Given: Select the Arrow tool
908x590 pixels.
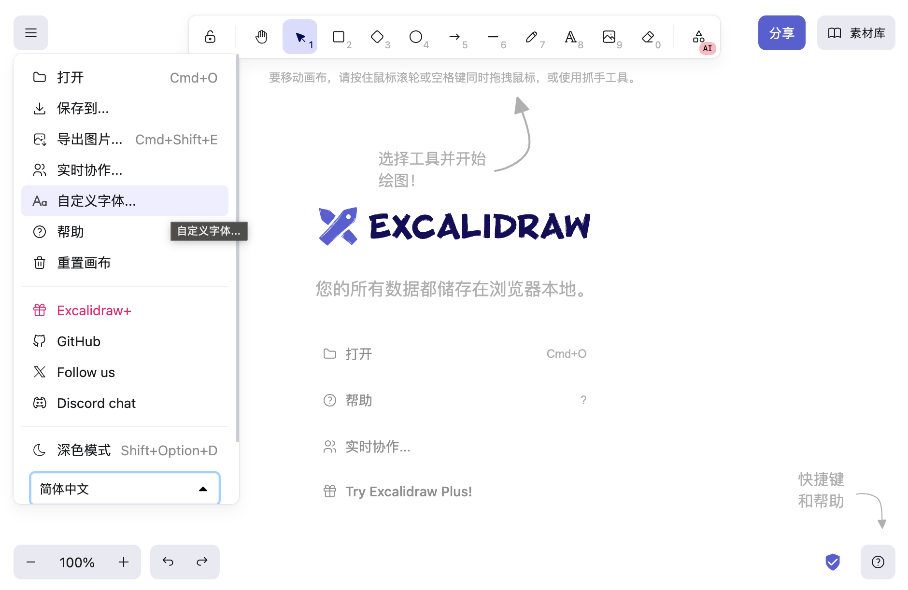Looking at the screenshot, I should (454, 37).
